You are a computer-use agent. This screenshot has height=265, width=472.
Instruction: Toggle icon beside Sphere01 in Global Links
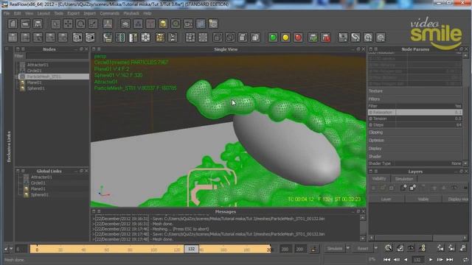point(27,194)
